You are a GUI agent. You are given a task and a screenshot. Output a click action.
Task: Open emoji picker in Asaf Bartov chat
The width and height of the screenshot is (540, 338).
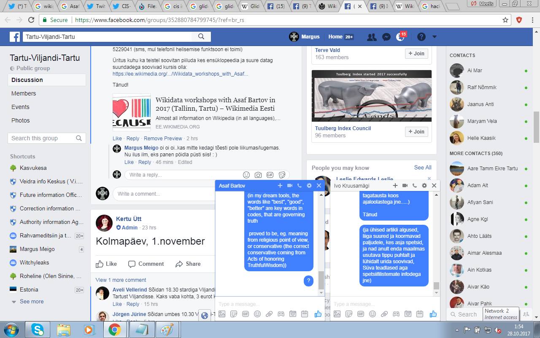point(257,314)
